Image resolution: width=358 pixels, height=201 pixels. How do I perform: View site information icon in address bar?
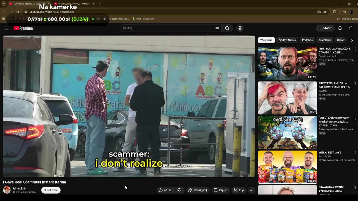[26, 12]
